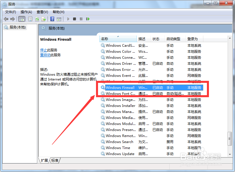Sort by the 描述 column header

(143, 39)
